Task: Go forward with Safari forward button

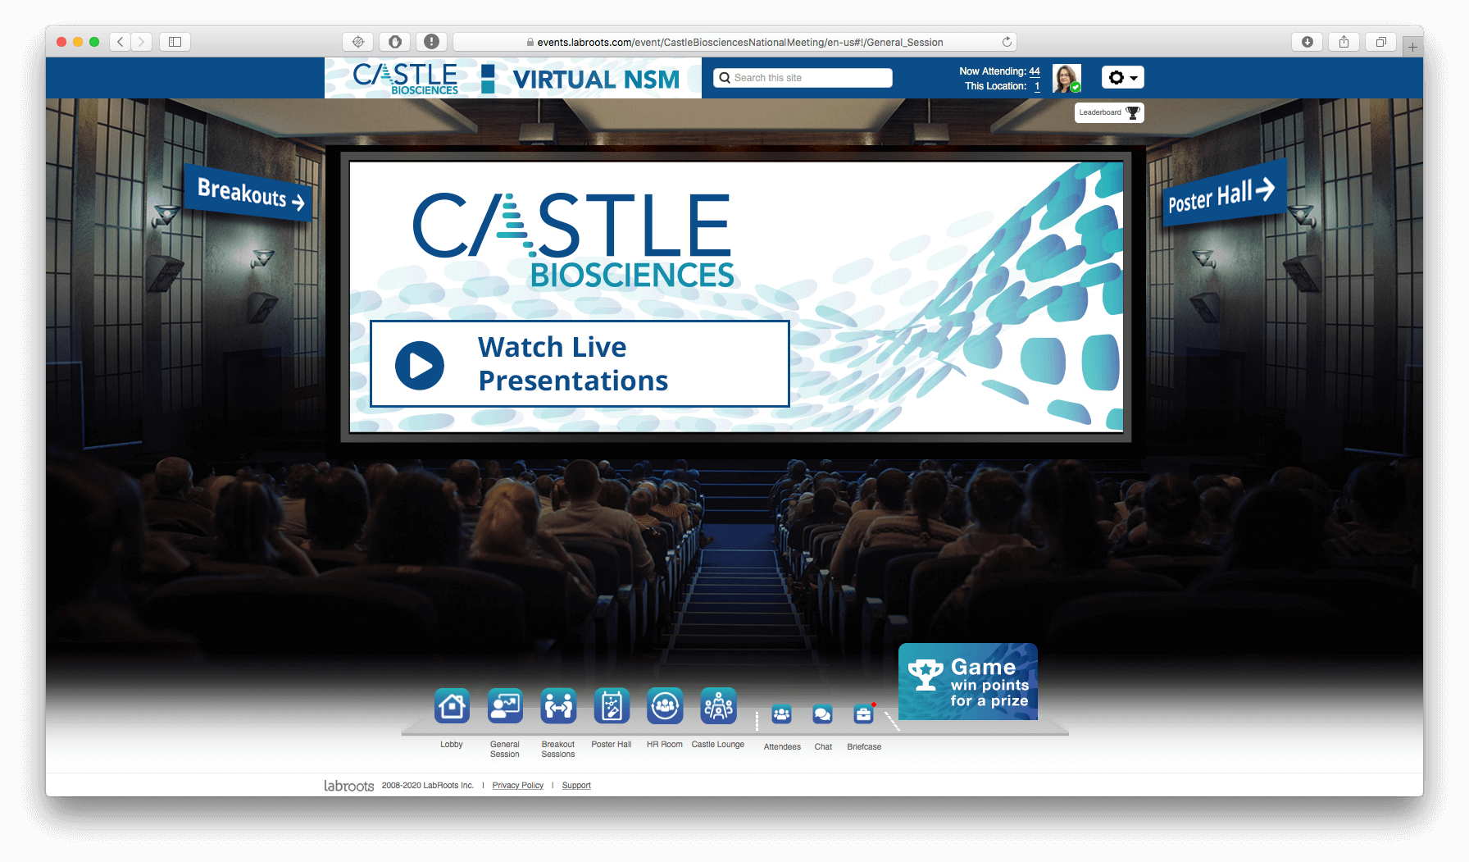Action: click(x=142, y=42)
